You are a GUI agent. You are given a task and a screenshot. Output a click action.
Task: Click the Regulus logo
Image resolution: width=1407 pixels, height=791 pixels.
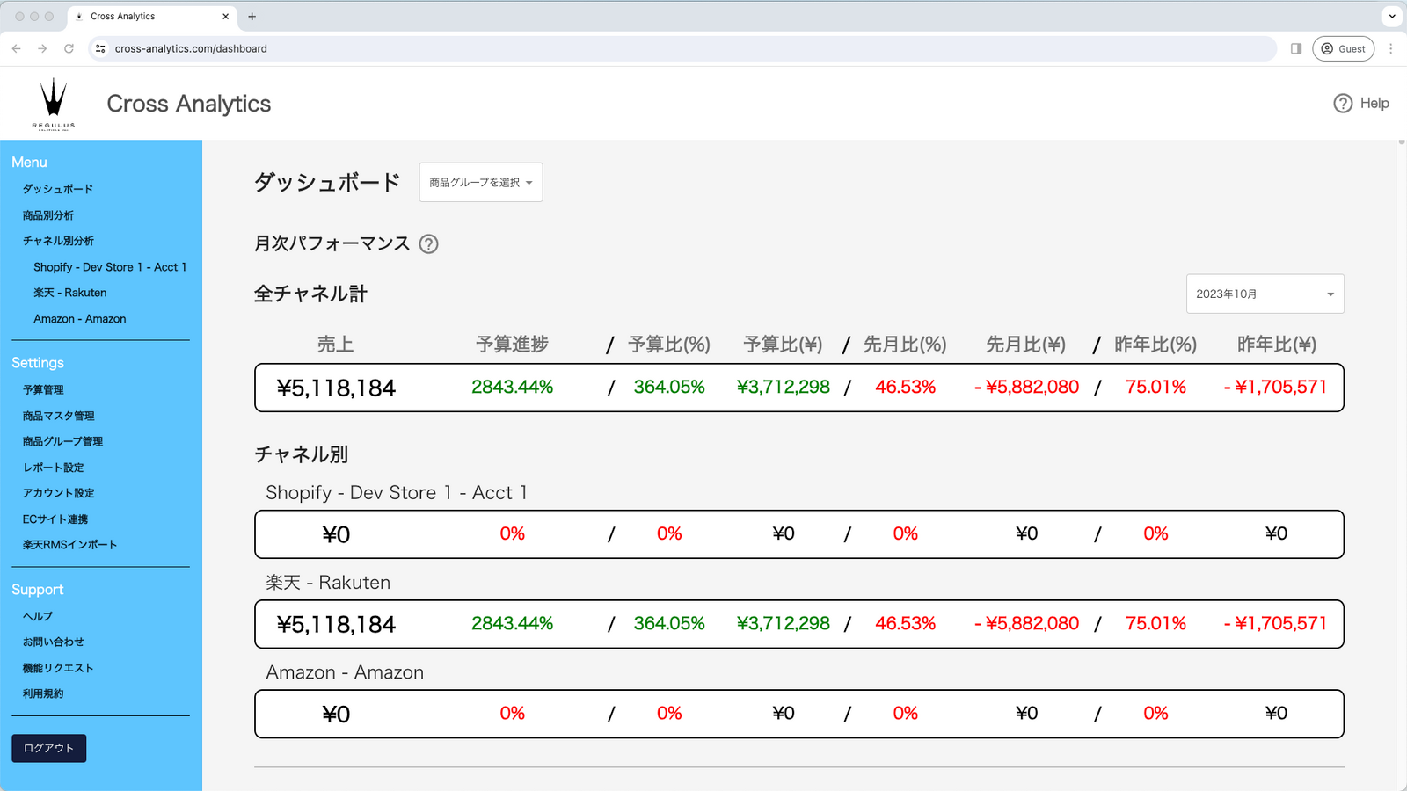[55, 101]
